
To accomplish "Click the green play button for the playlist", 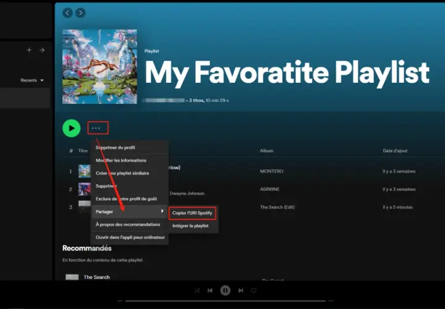I will click(72, 129).
